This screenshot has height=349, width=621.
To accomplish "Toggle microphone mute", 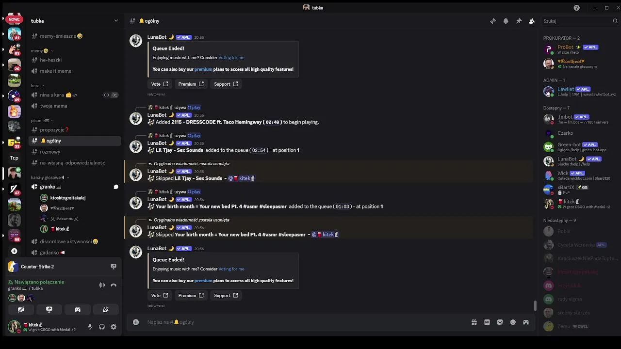I will click(x=90, y=327).
